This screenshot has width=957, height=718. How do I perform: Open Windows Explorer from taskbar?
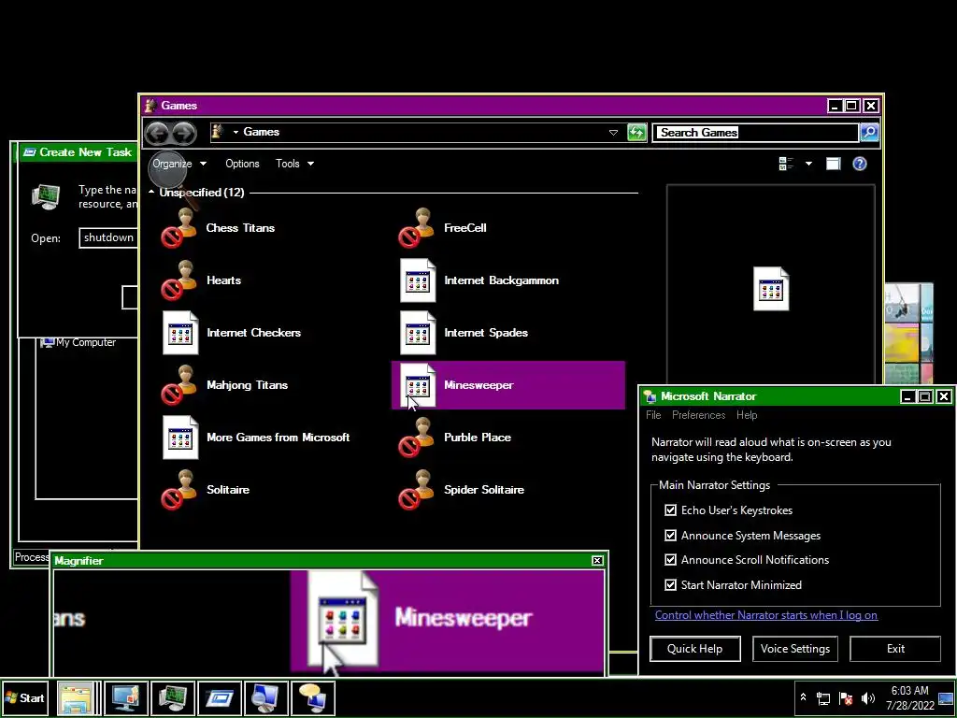click(x=77, y=698)
